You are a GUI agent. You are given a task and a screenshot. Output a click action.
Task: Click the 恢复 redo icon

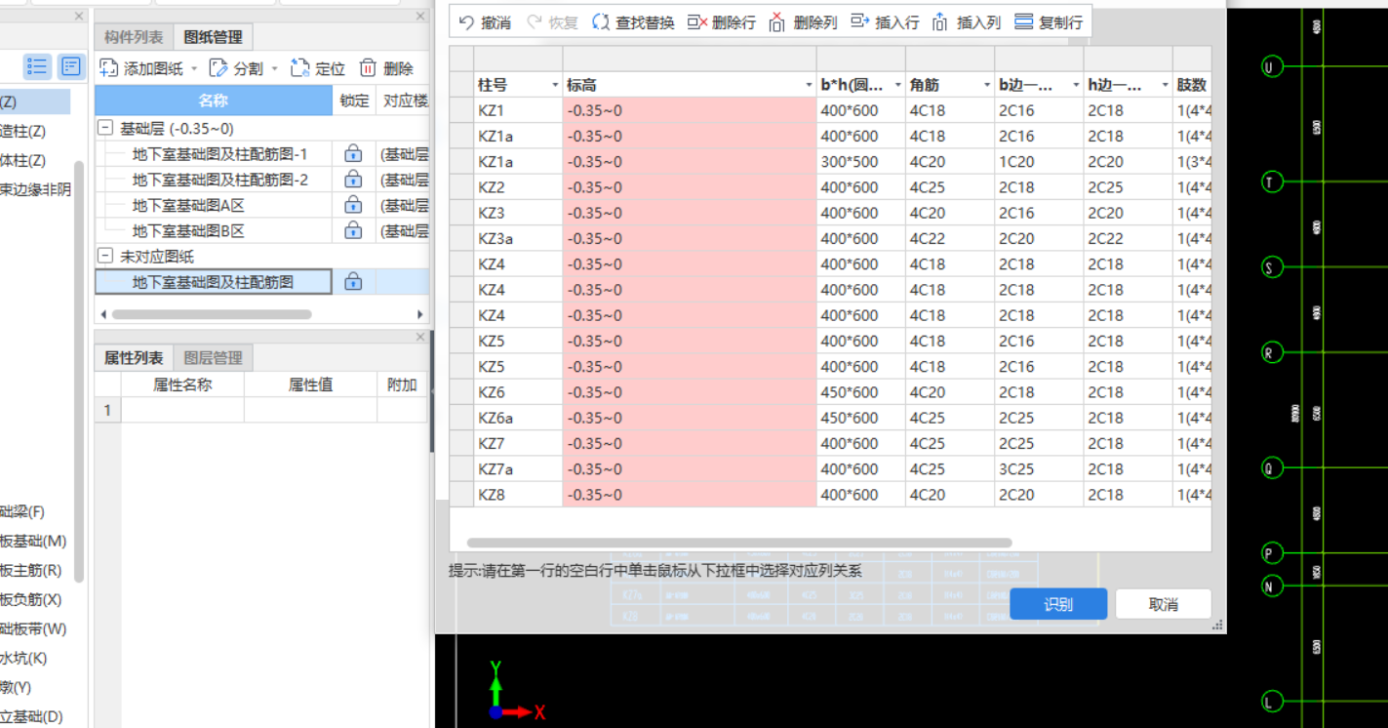click(535, 22)
